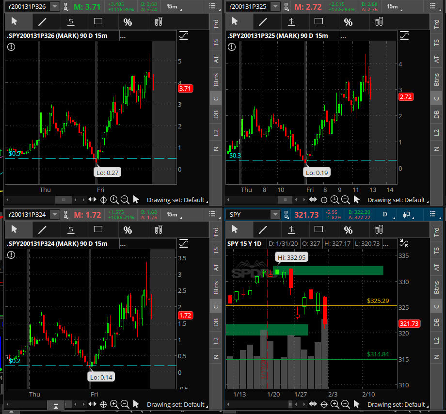
Task: Select percent tool in P324 chart toolbar
Action: [127, 229]
